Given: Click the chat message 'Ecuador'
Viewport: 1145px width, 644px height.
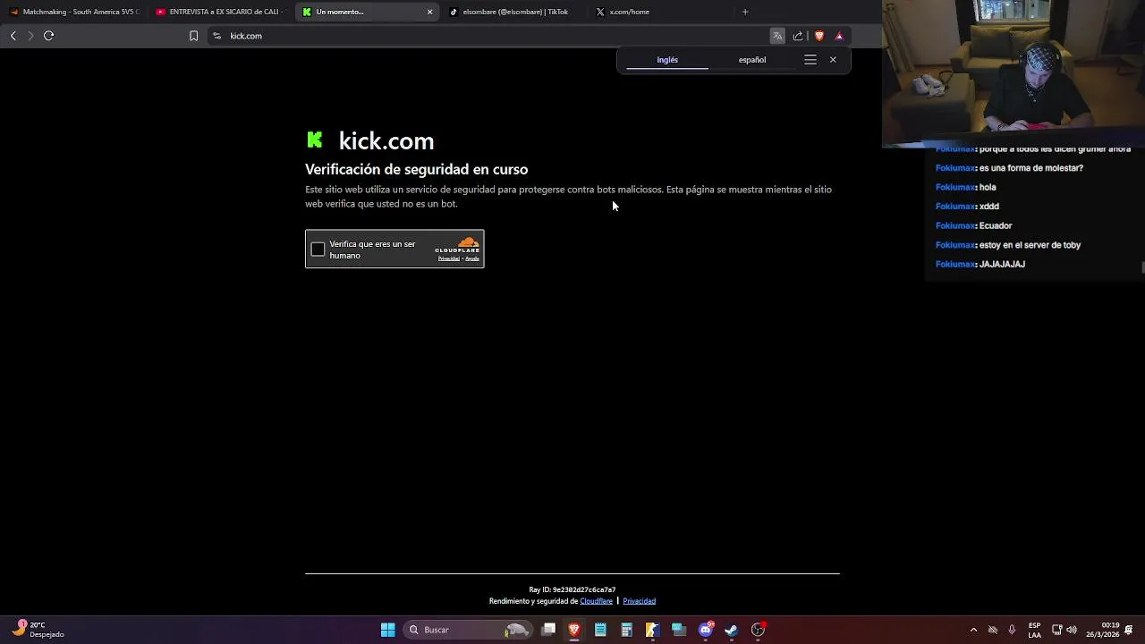Looking at the screenshot, I should click(996, 225).
